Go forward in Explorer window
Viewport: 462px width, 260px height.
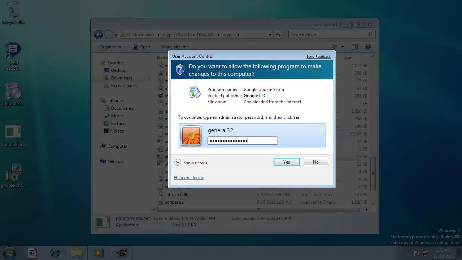point(109,35)
